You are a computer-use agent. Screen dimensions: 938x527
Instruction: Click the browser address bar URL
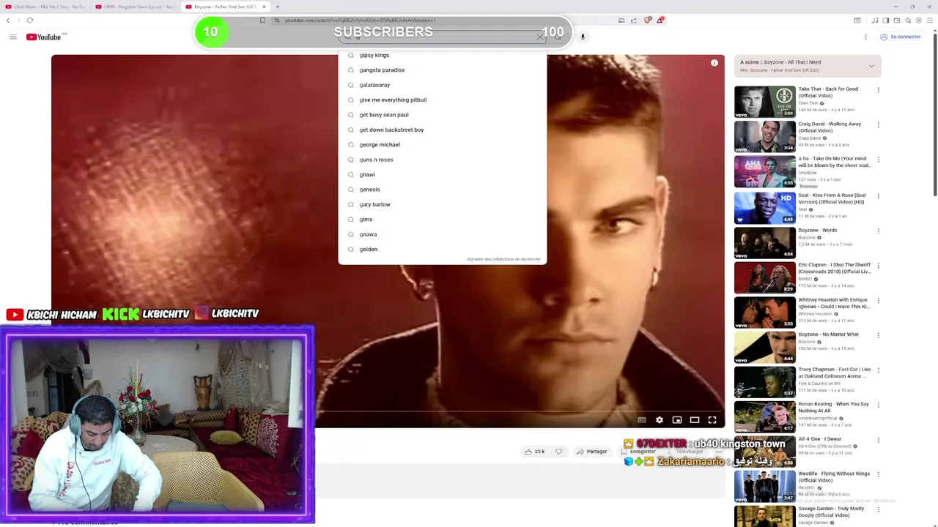pyautogui.click(x=360, y=20)
